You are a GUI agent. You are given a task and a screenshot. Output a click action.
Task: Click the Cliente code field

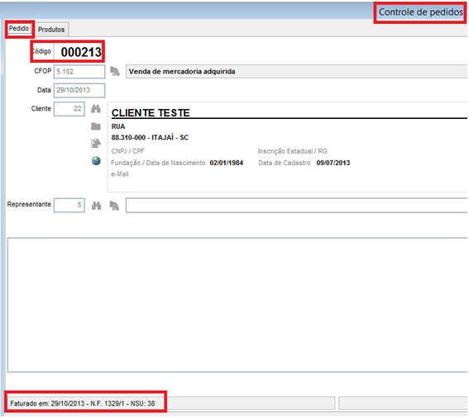[69, 109]
